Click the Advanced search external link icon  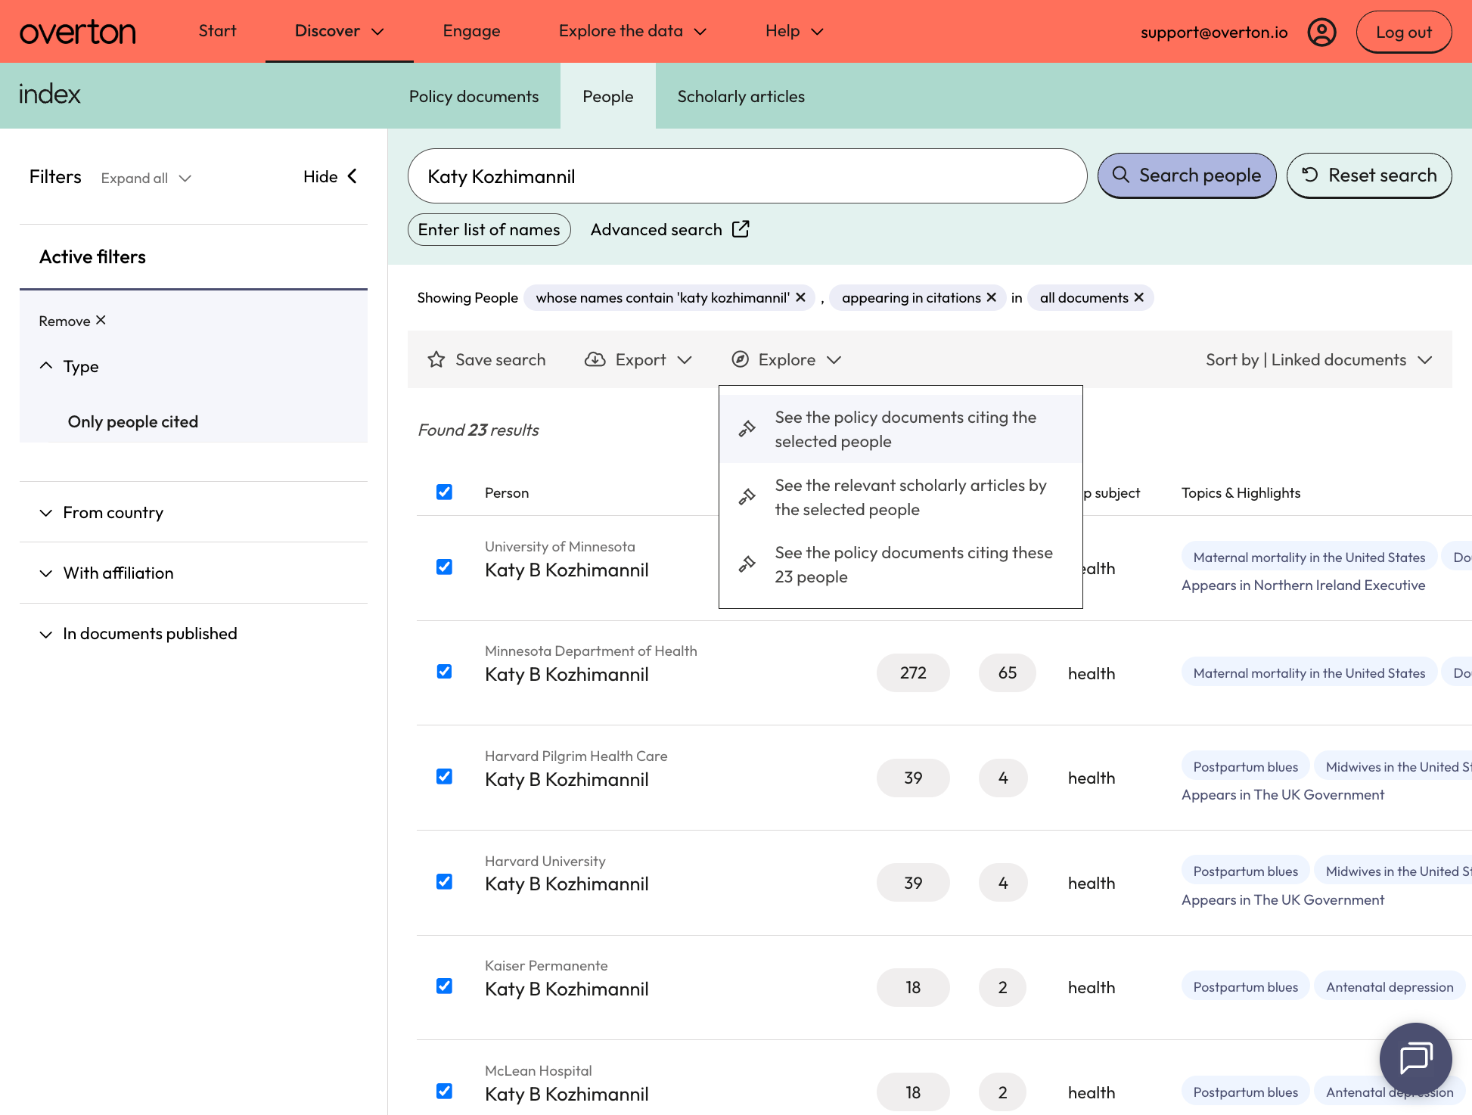pos(741,229)
